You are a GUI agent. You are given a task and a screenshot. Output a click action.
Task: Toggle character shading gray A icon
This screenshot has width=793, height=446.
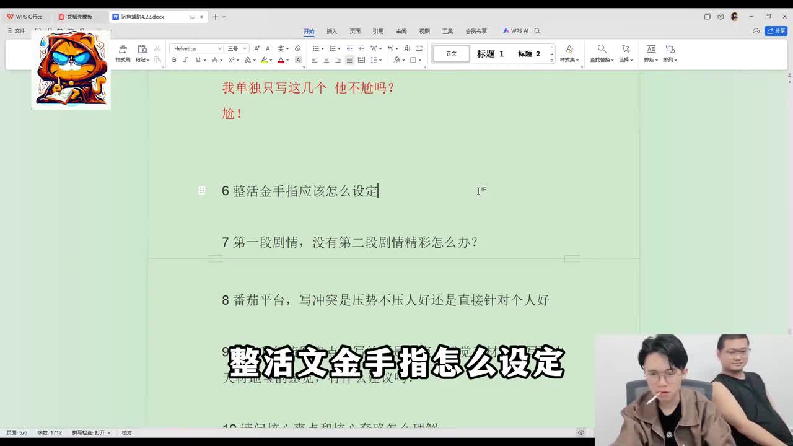pos(298,60)
